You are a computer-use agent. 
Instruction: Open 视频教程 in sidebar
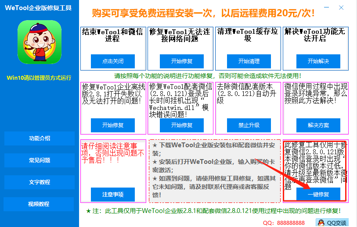39,204
